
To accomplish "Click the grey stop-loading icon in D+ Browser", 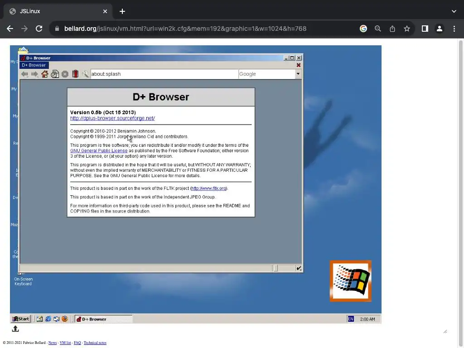I will pyautogui.click(x=65, y=74).
